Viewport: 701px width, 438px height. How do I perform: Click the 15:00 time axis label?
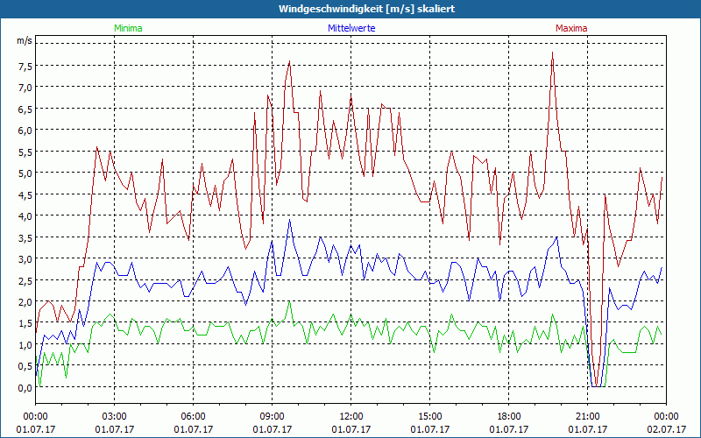coord(429,416)
